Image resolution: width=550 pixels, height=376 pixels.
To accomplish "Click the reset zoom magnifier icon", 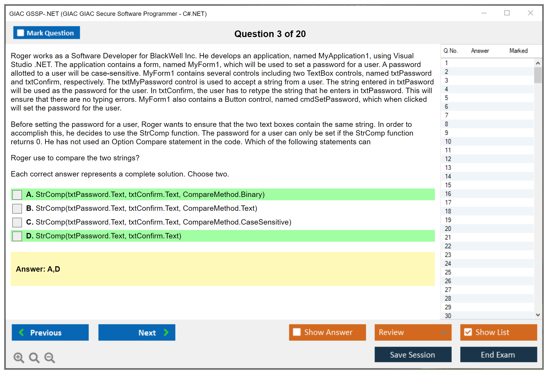I will (x=34, y=357).
